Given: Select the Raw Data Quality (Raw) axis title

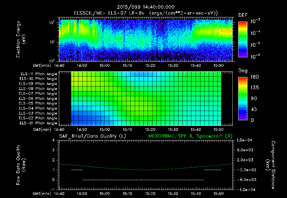Looking at the screenshot, I should click(21, 165).
